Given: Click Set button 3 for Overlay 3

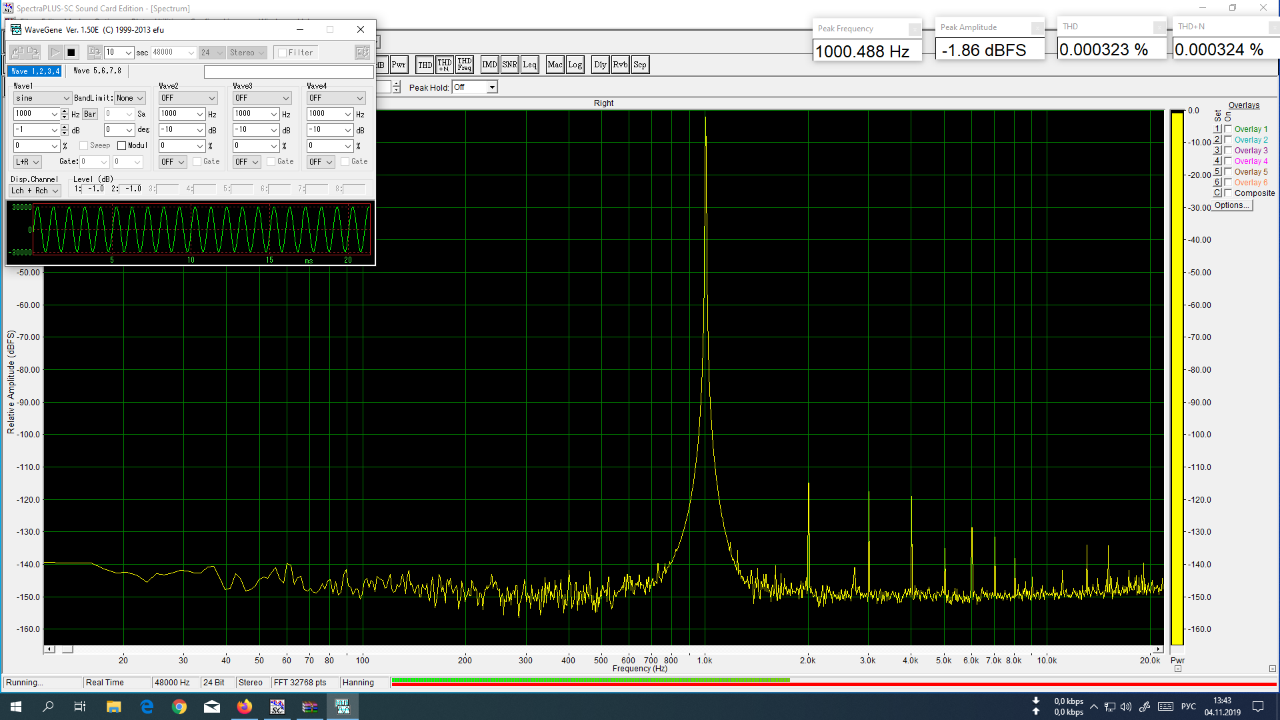Looking at the screenshot, I should (1217, 150).
